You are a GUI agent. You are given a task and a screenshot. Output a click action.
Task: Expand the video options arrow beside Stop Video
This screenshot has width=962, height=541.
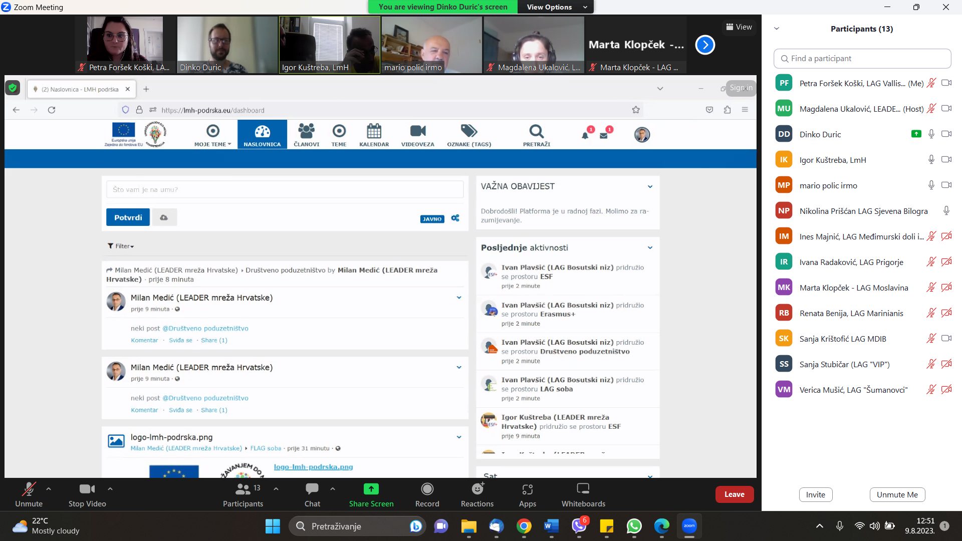click(110, 488)
